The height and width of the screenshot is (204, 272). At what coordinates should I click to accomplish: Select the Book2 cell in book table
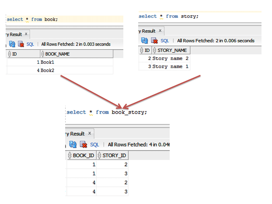pyautogui.click(x=47, y=70)
